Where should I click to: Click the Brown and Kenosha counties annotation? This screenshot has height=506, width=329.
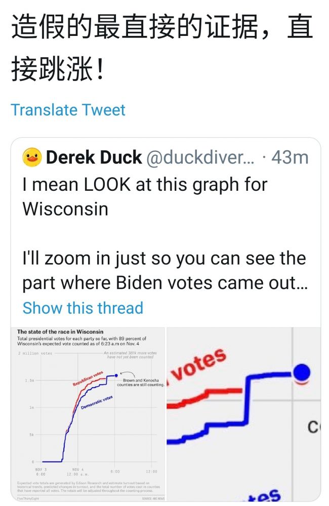pyautogui.click(x=140, y=382)
